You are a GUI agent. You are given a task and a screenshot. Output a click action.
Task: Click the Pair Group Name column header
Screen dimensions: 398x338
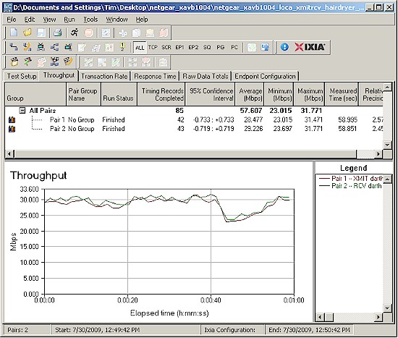tap(83, 94)
